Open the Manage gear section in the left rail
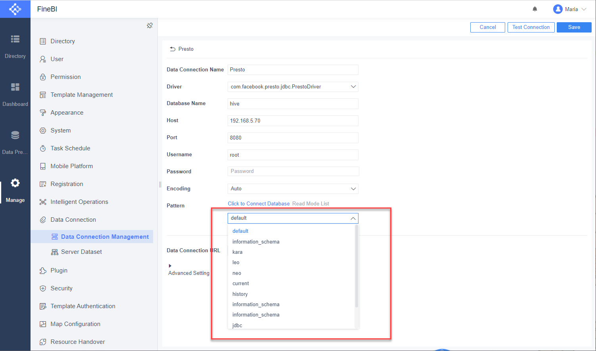The image size is (596, 351). 15,191
